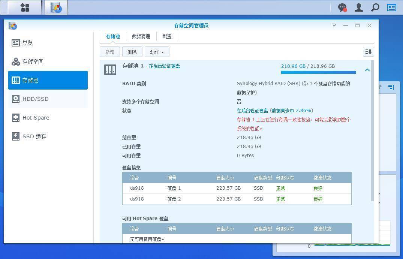Open the notifications chat bubble icon

(342, 7)
